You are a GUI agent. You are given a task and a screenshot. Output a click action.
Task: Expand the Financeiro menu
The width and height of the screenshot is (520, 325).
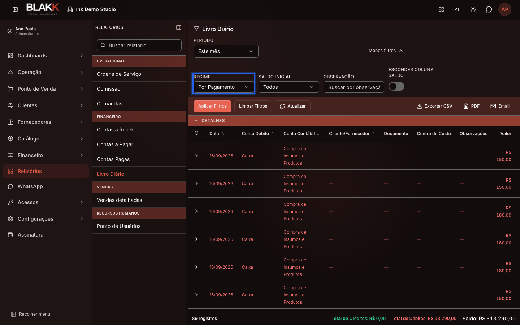46,155
